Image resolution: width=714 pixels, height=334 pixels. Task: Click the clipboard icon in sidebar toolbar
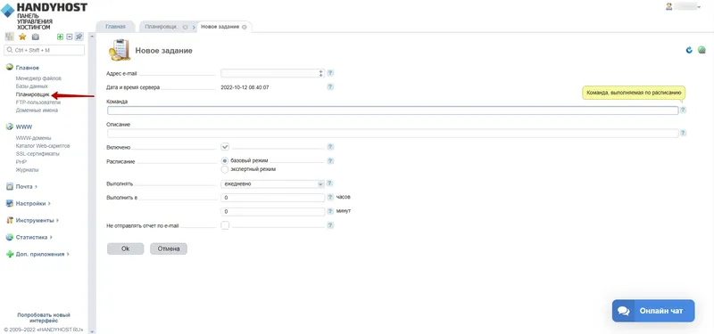click(36, 37)
